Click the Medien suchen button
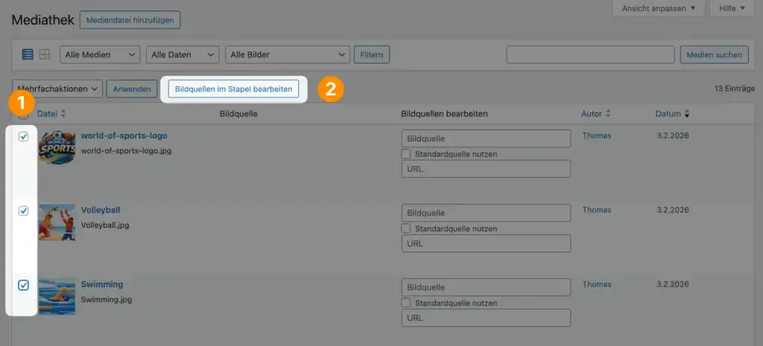 point(715,54)
